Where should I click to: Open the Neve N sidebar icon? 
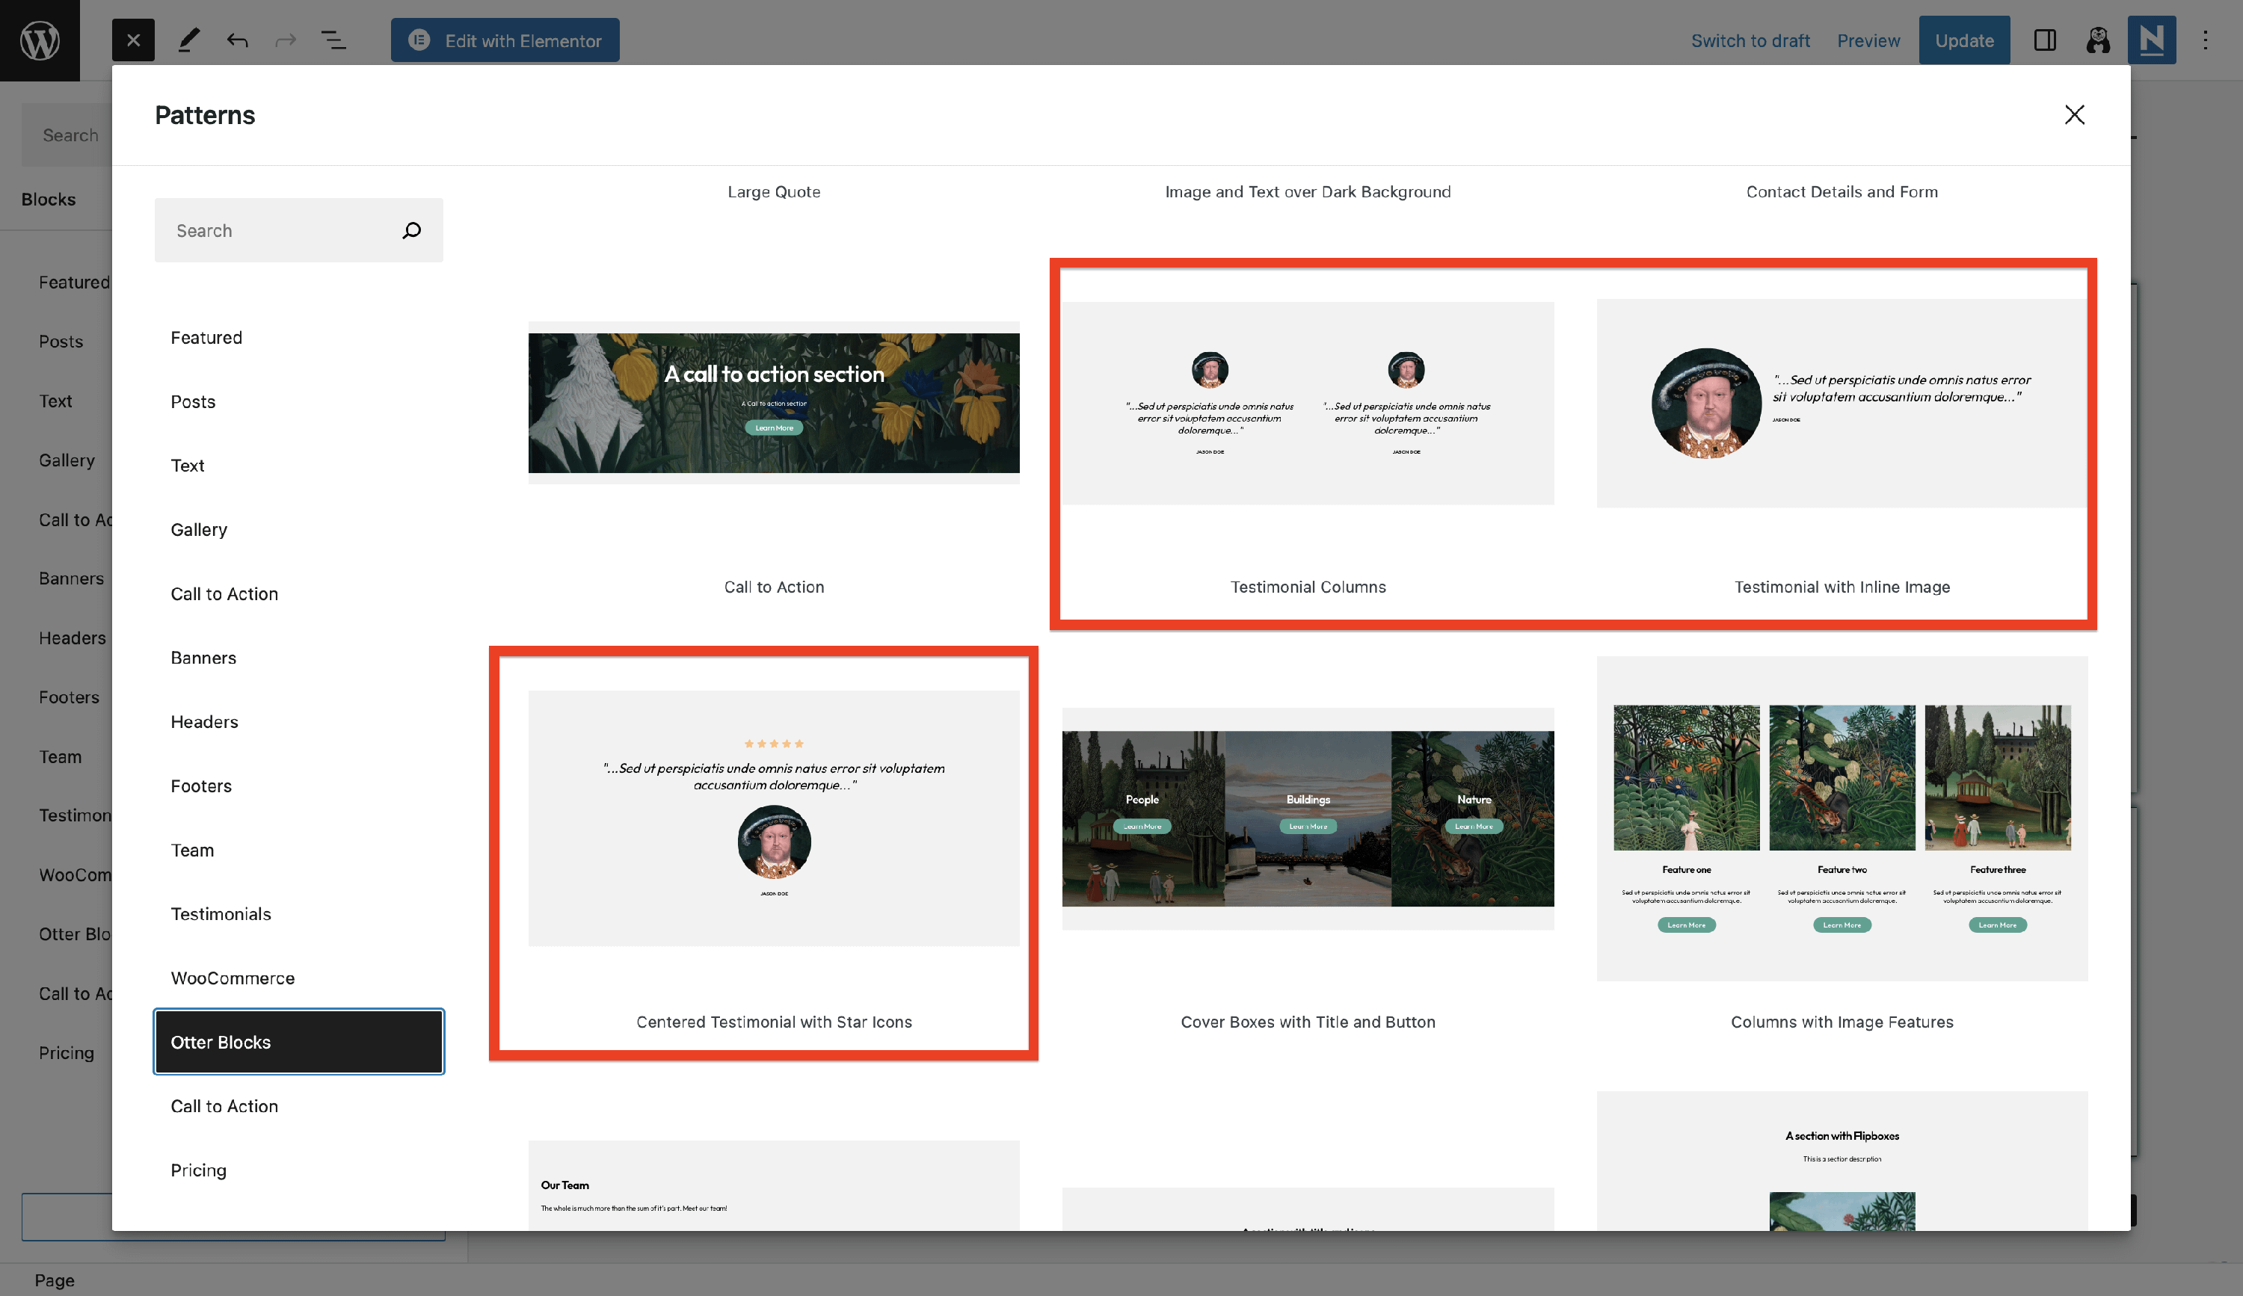point(2151,40)
